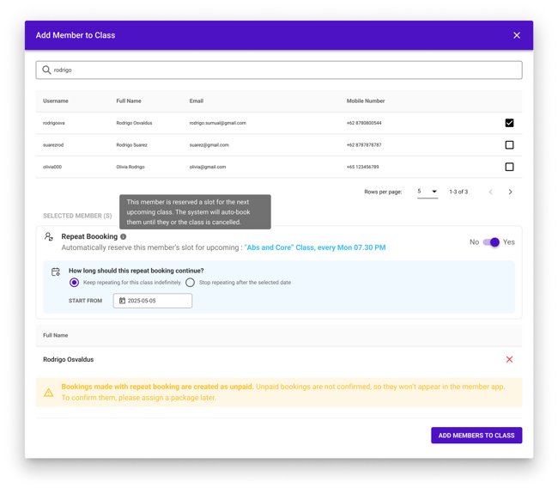Click the calendar icon in Start From field
The height and width of the screenshot is (488, 558).
[122, 301]
